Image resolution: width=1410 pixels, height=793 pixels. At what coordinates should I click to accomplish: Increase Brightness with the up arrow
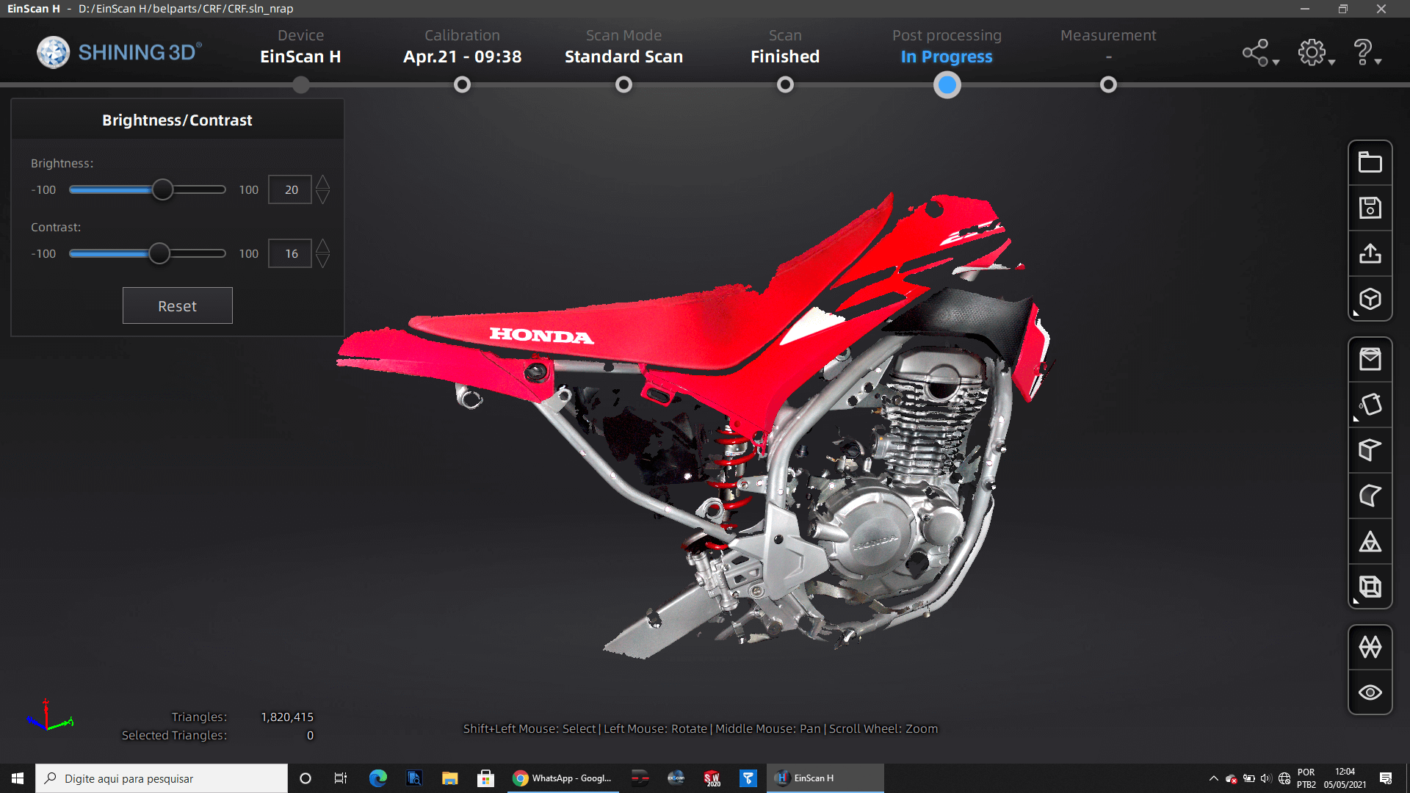coord(322,182)
